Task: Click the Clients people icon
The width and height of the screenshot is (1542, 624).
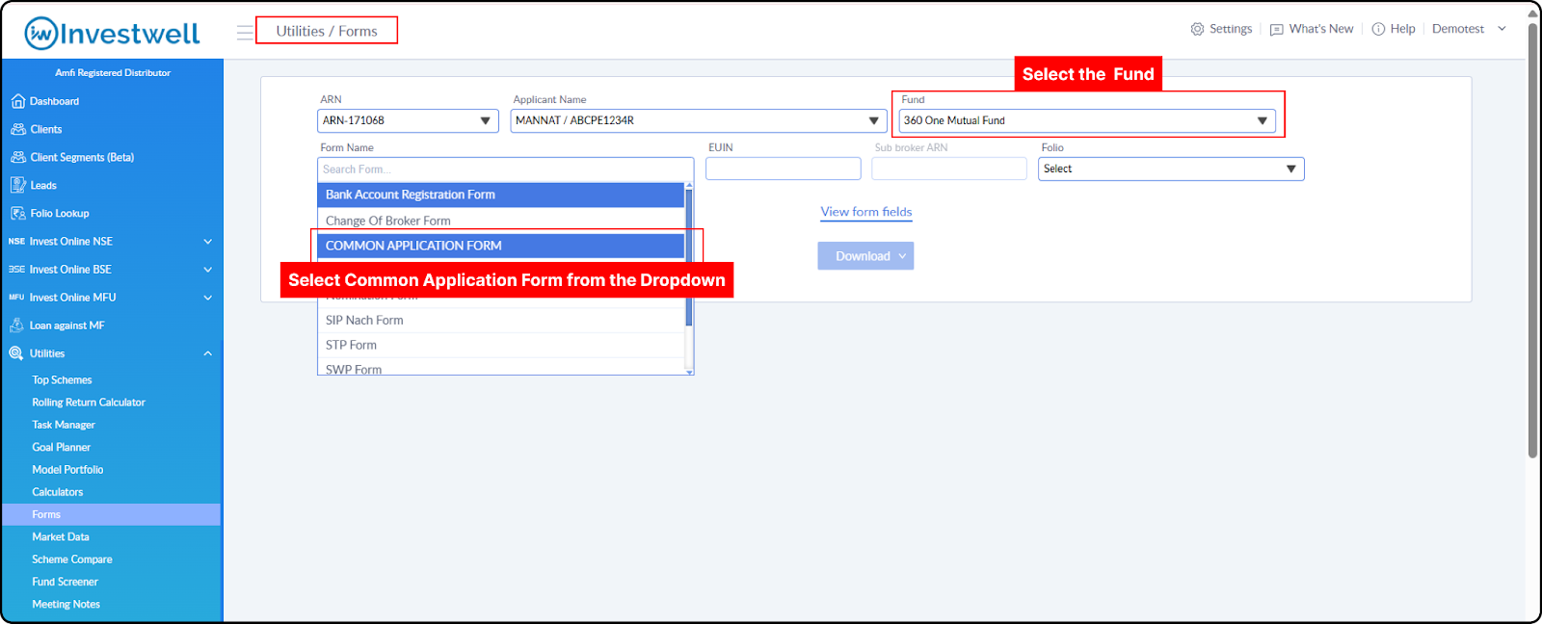Action: pyautogui.click(x=17, y=129)
